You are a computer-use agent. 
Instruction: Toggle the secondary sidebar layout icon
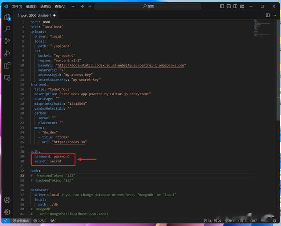(235, 7)
